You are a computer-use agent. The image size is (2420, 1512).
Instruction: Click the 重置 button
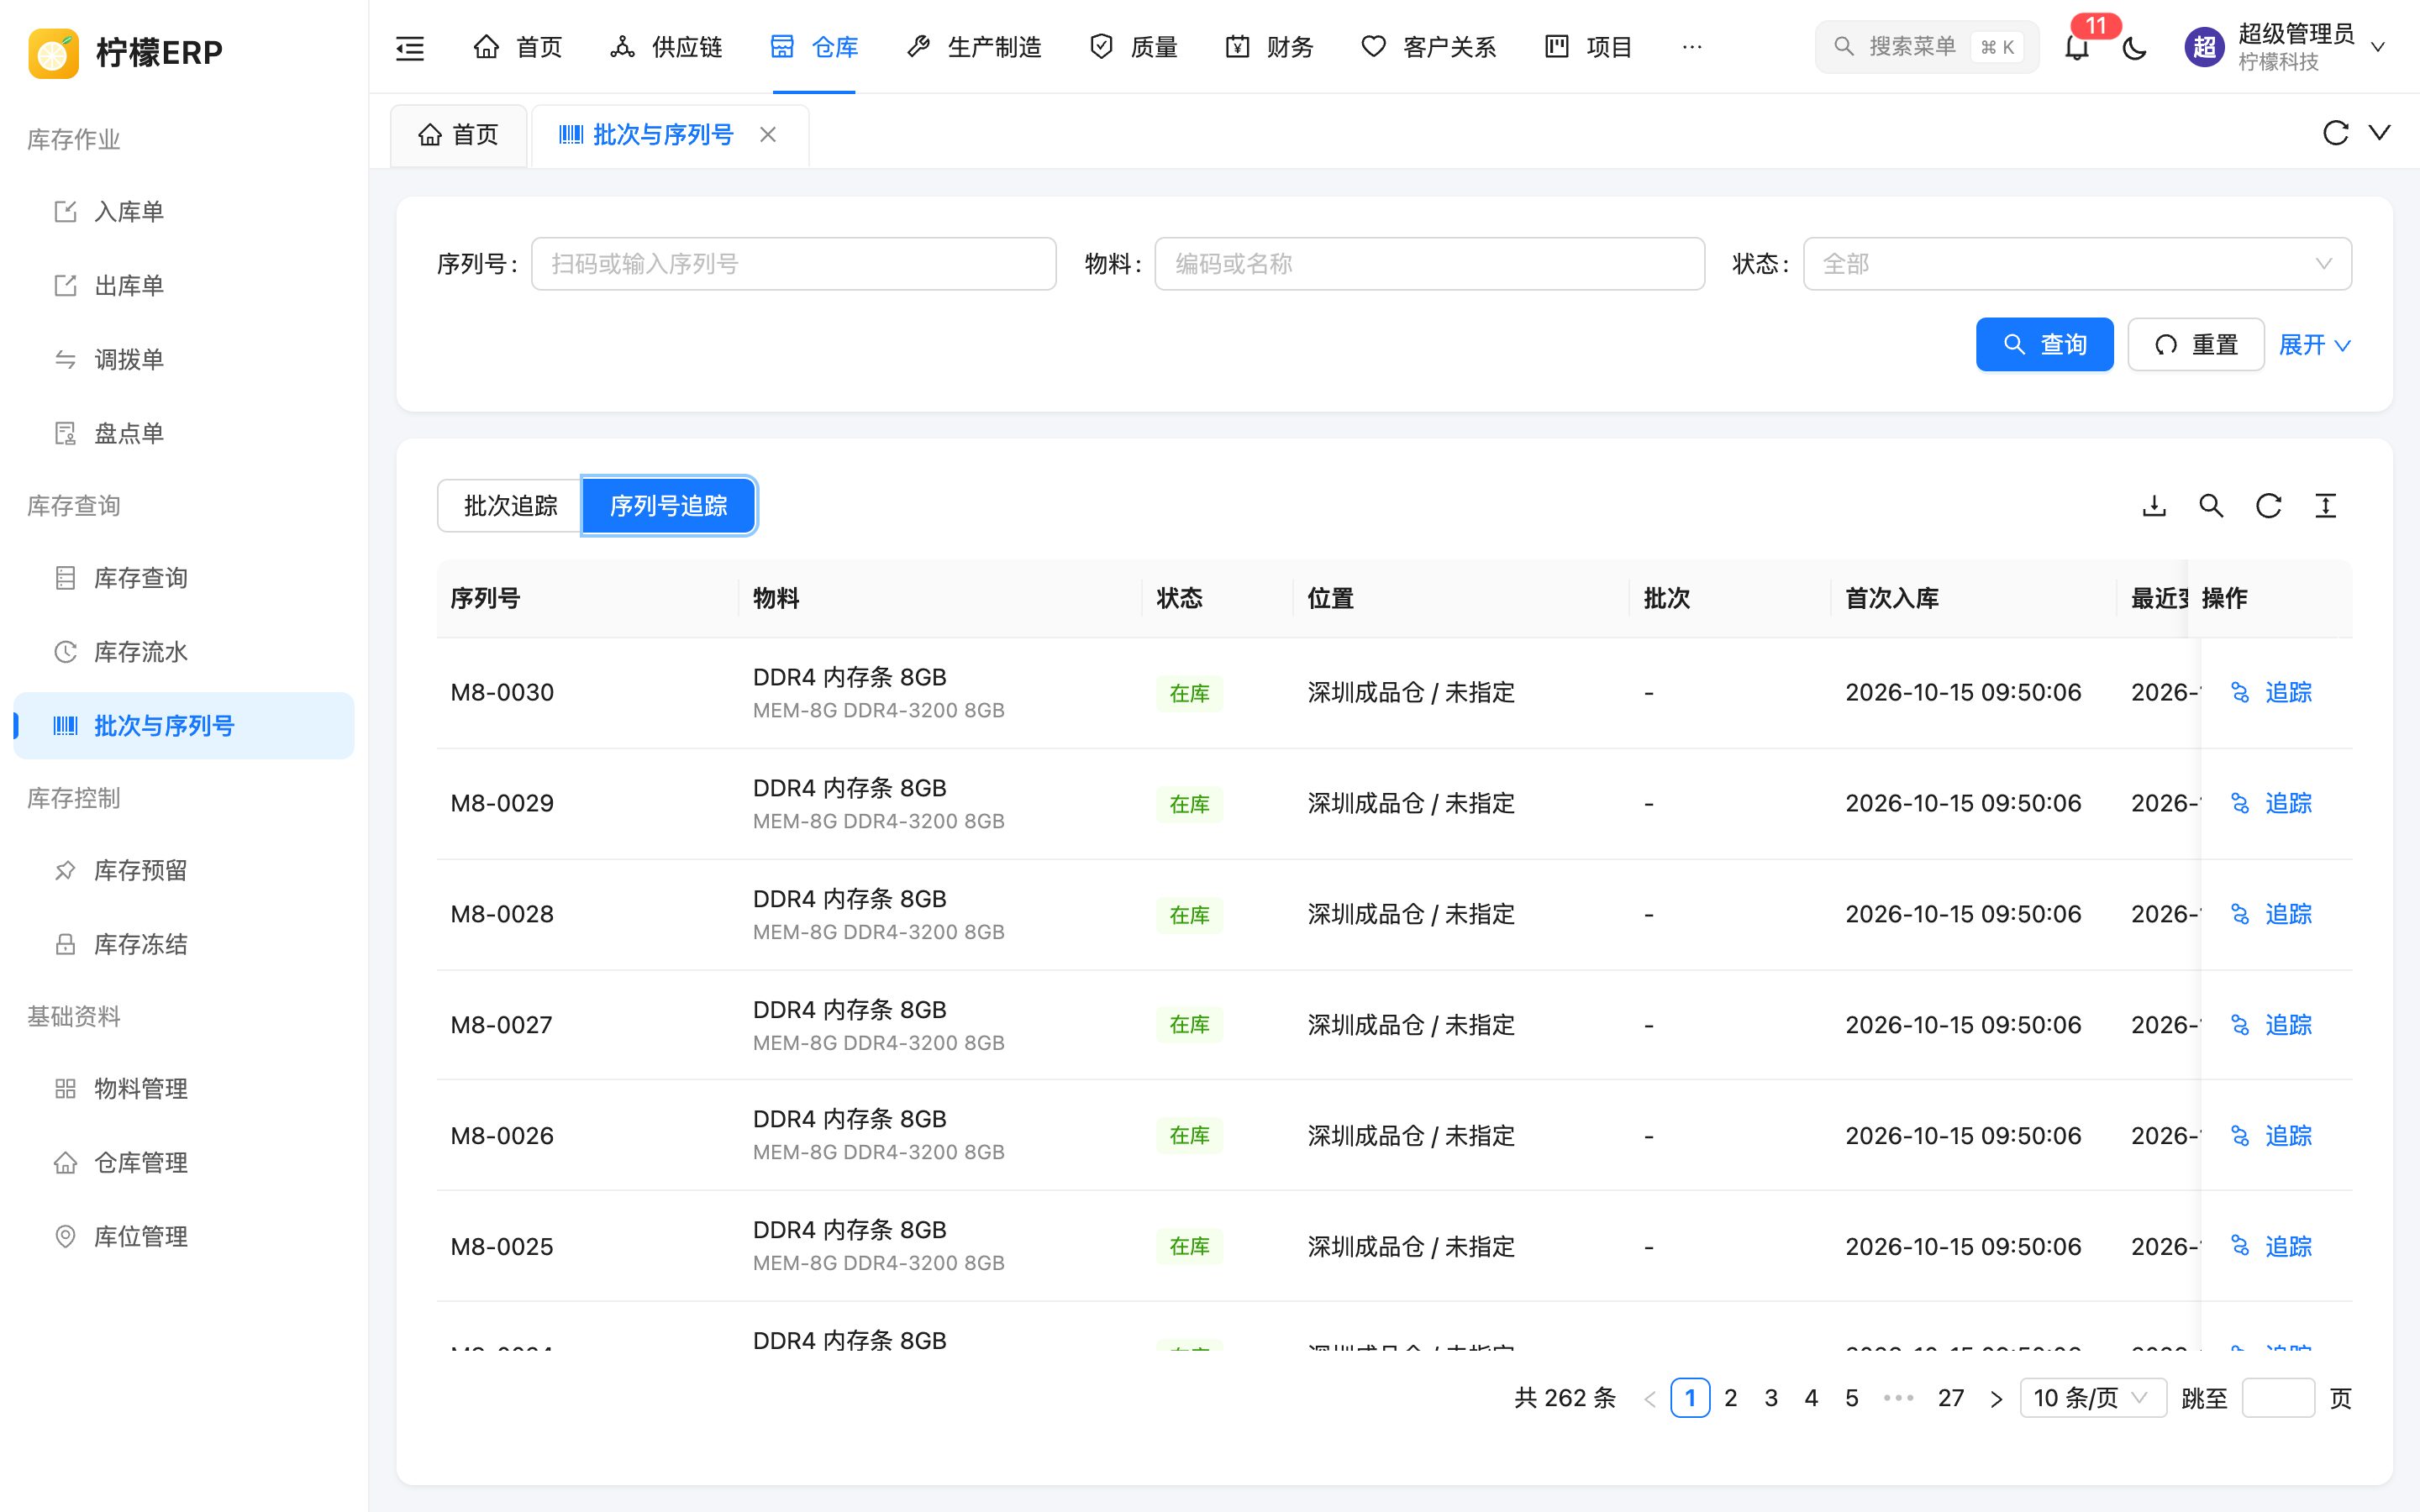tap(2196, 345)
